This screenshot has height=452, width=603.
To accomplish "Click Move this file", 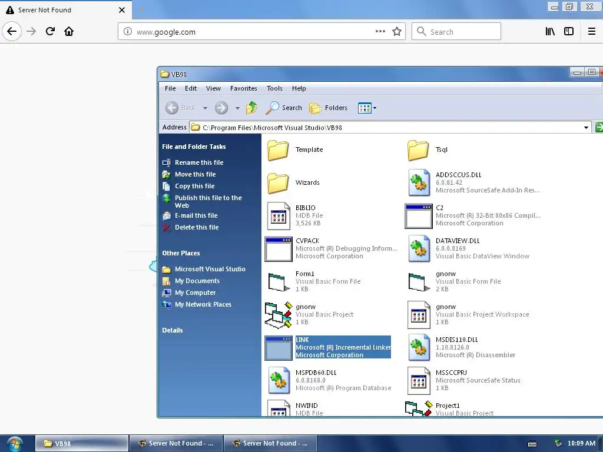I will coord(195,174).
